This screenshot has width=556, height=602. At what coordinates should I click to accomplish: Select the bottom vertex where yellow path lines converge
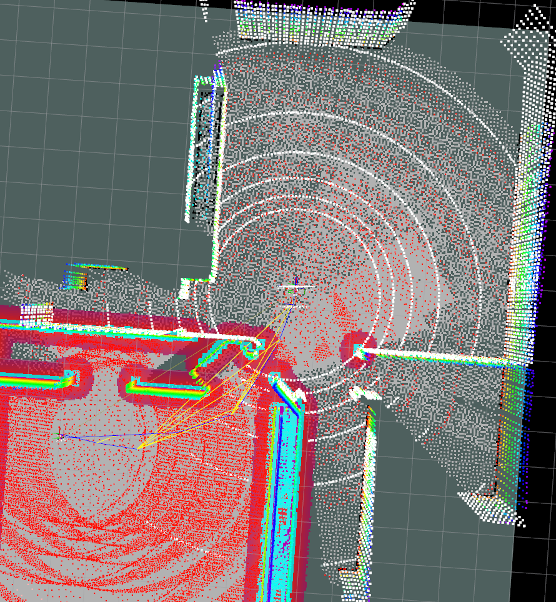[x=138, y=447]
